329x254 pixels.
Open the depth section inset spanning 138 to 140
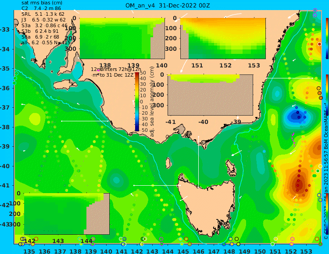[x=122, y=39]
